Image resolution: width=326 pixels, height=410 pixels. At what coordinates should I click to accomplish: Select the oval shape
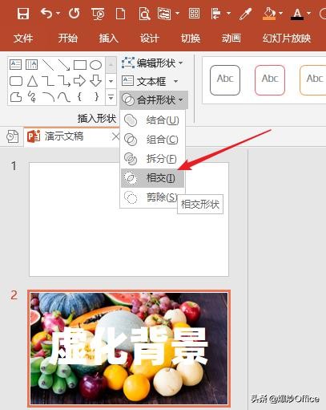[x=95, y=65]
